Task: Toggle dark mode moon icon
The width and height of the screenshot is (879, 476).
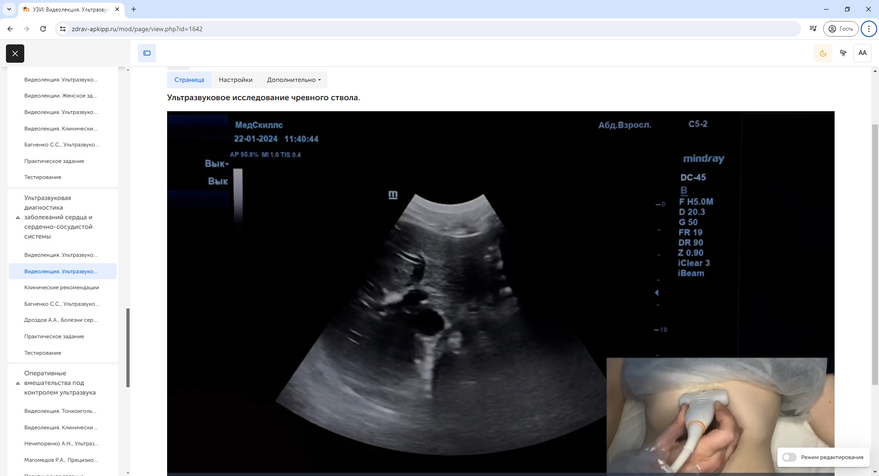Action: click(x=823, y=53)
